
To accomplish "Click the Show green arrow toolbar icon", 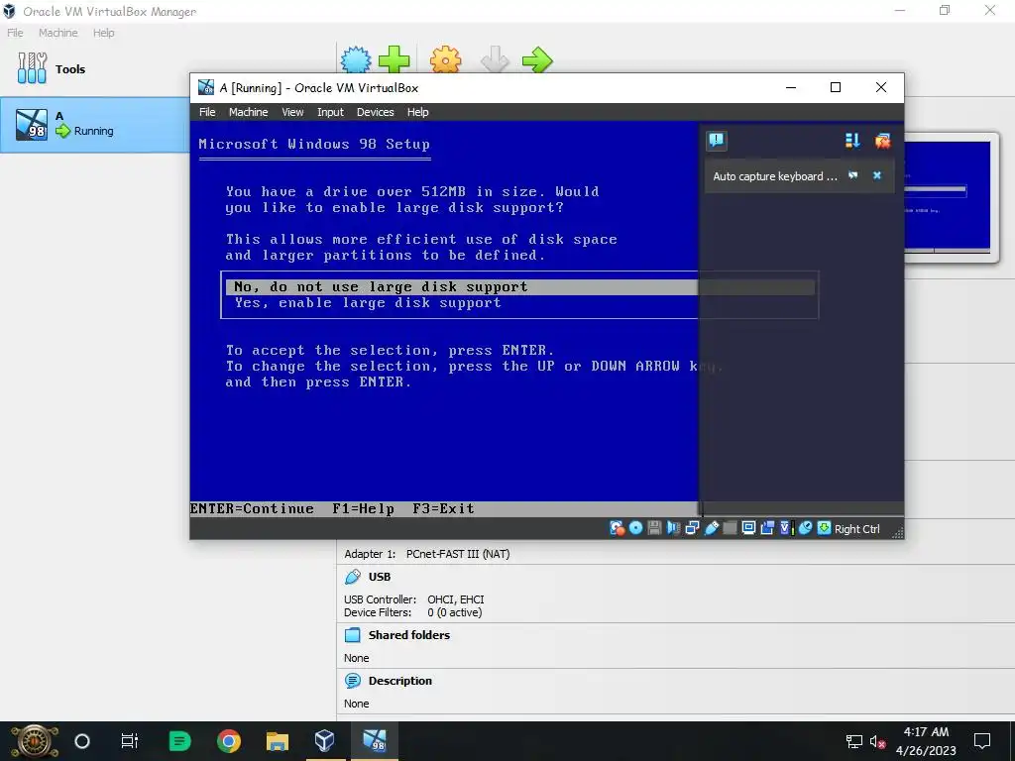I will [x=537, y=60].
